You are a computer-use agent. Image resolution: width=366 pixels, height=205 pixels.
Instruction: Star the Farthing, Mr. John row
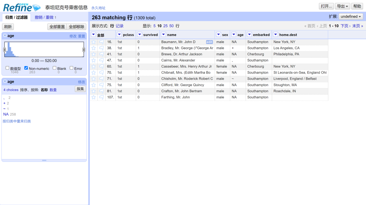[94, 97]
